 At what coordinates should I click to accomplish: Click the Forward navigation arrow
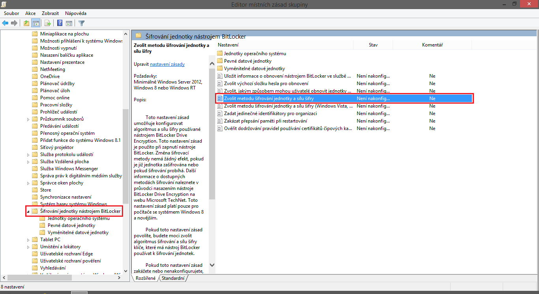(14, 23)
